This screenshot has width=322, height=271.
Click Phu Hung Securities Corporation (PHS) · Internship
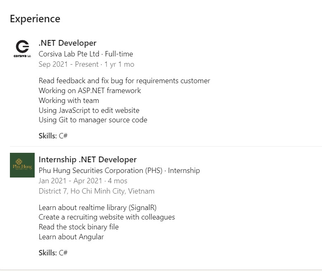[119, 171]
